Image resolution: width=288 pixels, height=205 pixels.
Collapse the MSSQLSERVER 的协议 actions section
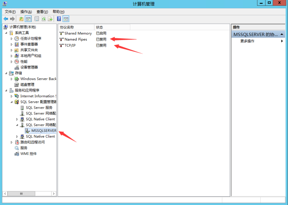tap(282, 34)
